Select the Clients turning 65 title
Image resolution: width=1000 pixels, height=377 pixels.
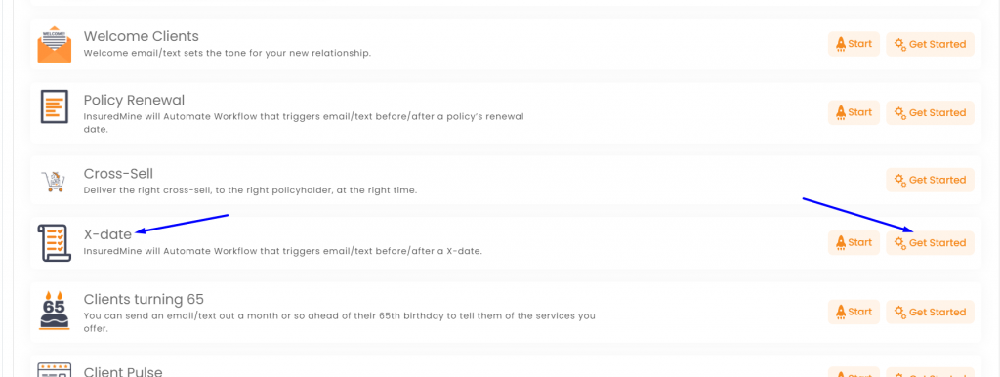pos(144,299)
